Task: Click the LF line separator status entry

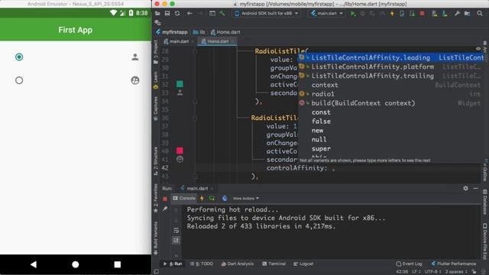Action: (416, 272)
